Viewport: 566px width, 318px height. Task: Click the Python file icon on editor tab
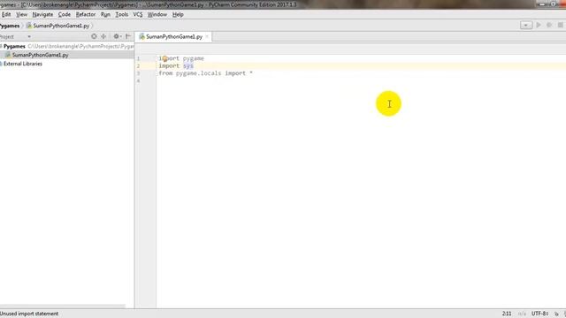point(141,36)
